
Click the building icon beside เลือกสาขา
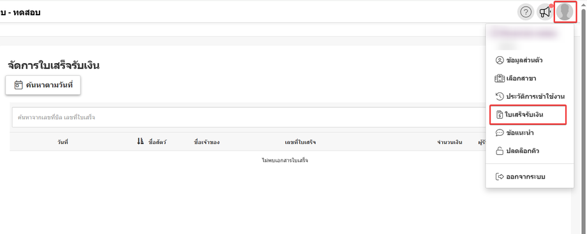[500, 78]
